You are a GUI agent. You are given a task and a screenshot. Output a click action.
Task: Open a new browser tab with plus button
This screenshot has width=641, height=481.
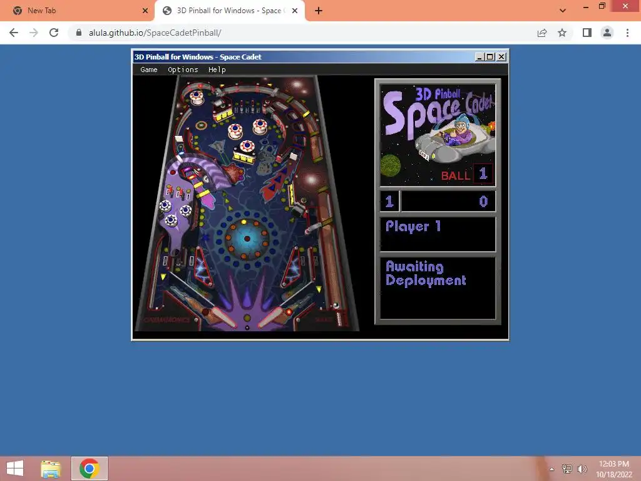point(319,11)
